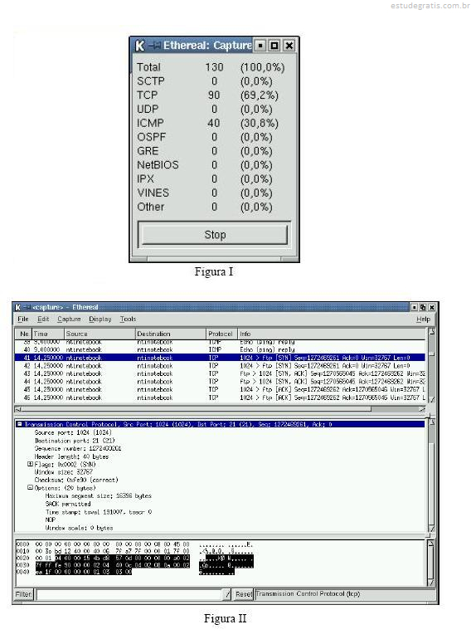
Task: Collapse the Options: (20 bytes) tree node
Action: click(30, 487)
